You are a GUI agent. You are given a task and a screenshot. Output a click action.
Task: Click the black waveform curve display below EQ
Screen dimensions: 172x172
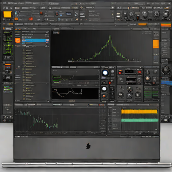[x=75, y=93]
